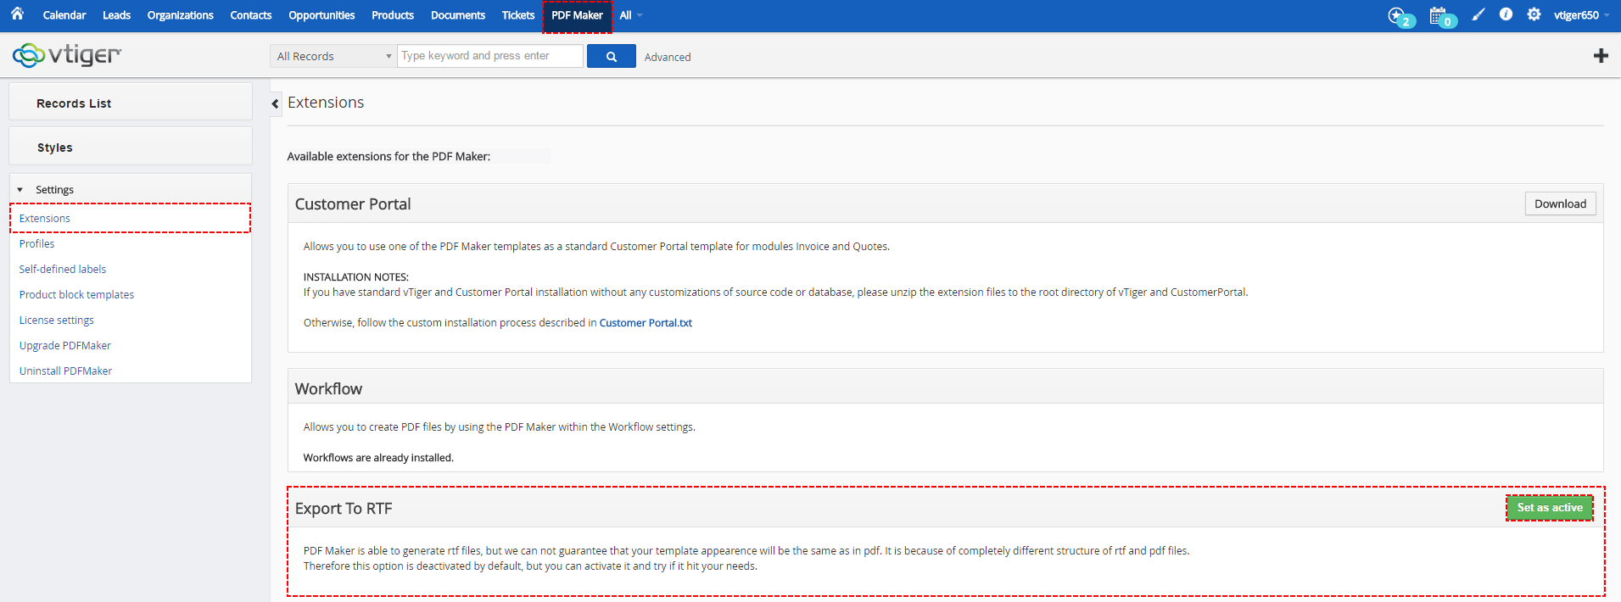The image size is (1621, 602).
Task: Open Records List
Action: [131, 102]
